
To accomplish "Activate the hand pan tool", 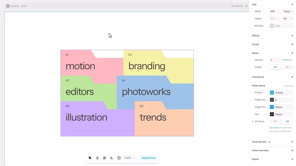I will point(97,158).
